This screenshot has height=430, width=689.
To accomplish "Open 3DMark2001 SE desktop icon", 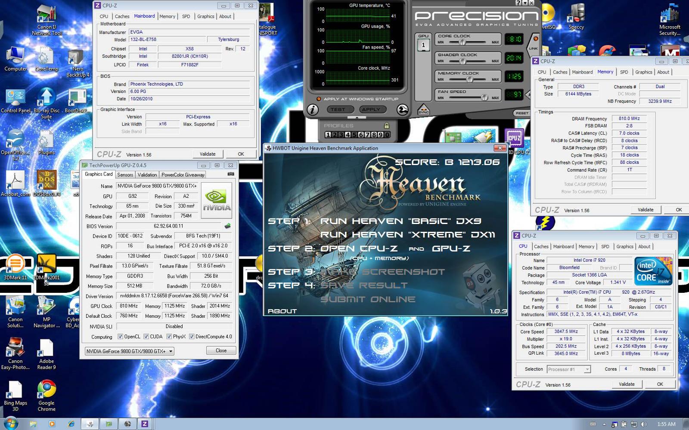I will point(47,270).
